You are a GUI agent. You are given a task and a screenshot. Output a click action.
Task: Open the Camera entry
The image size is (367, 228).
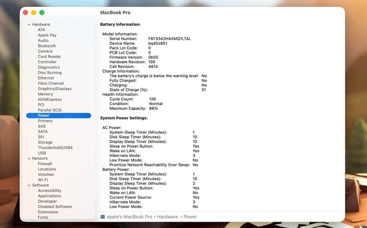click(x=45, y=51)
